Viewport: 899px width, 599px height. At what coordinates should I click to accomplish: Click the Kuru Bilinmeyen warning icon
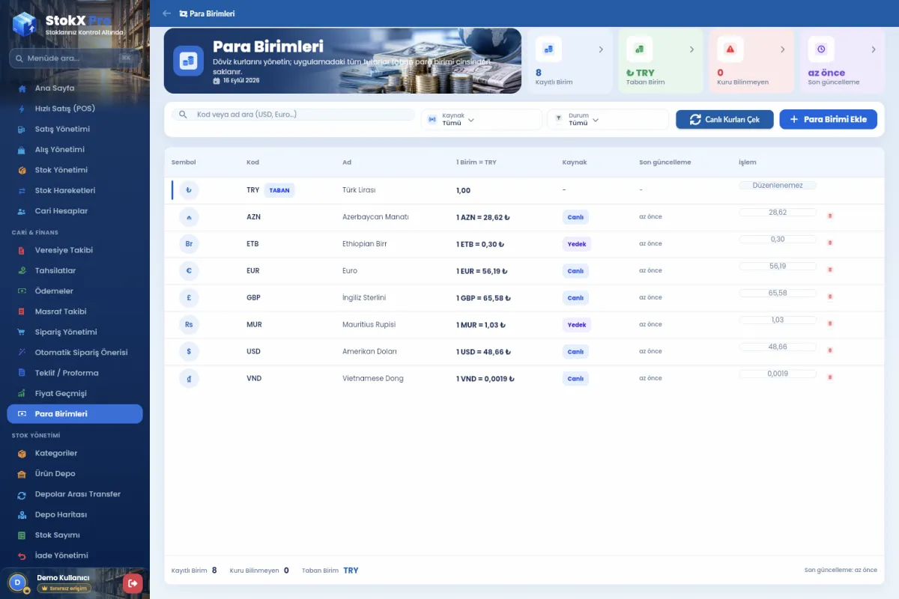pyautogui.click(x=730, y=49)
